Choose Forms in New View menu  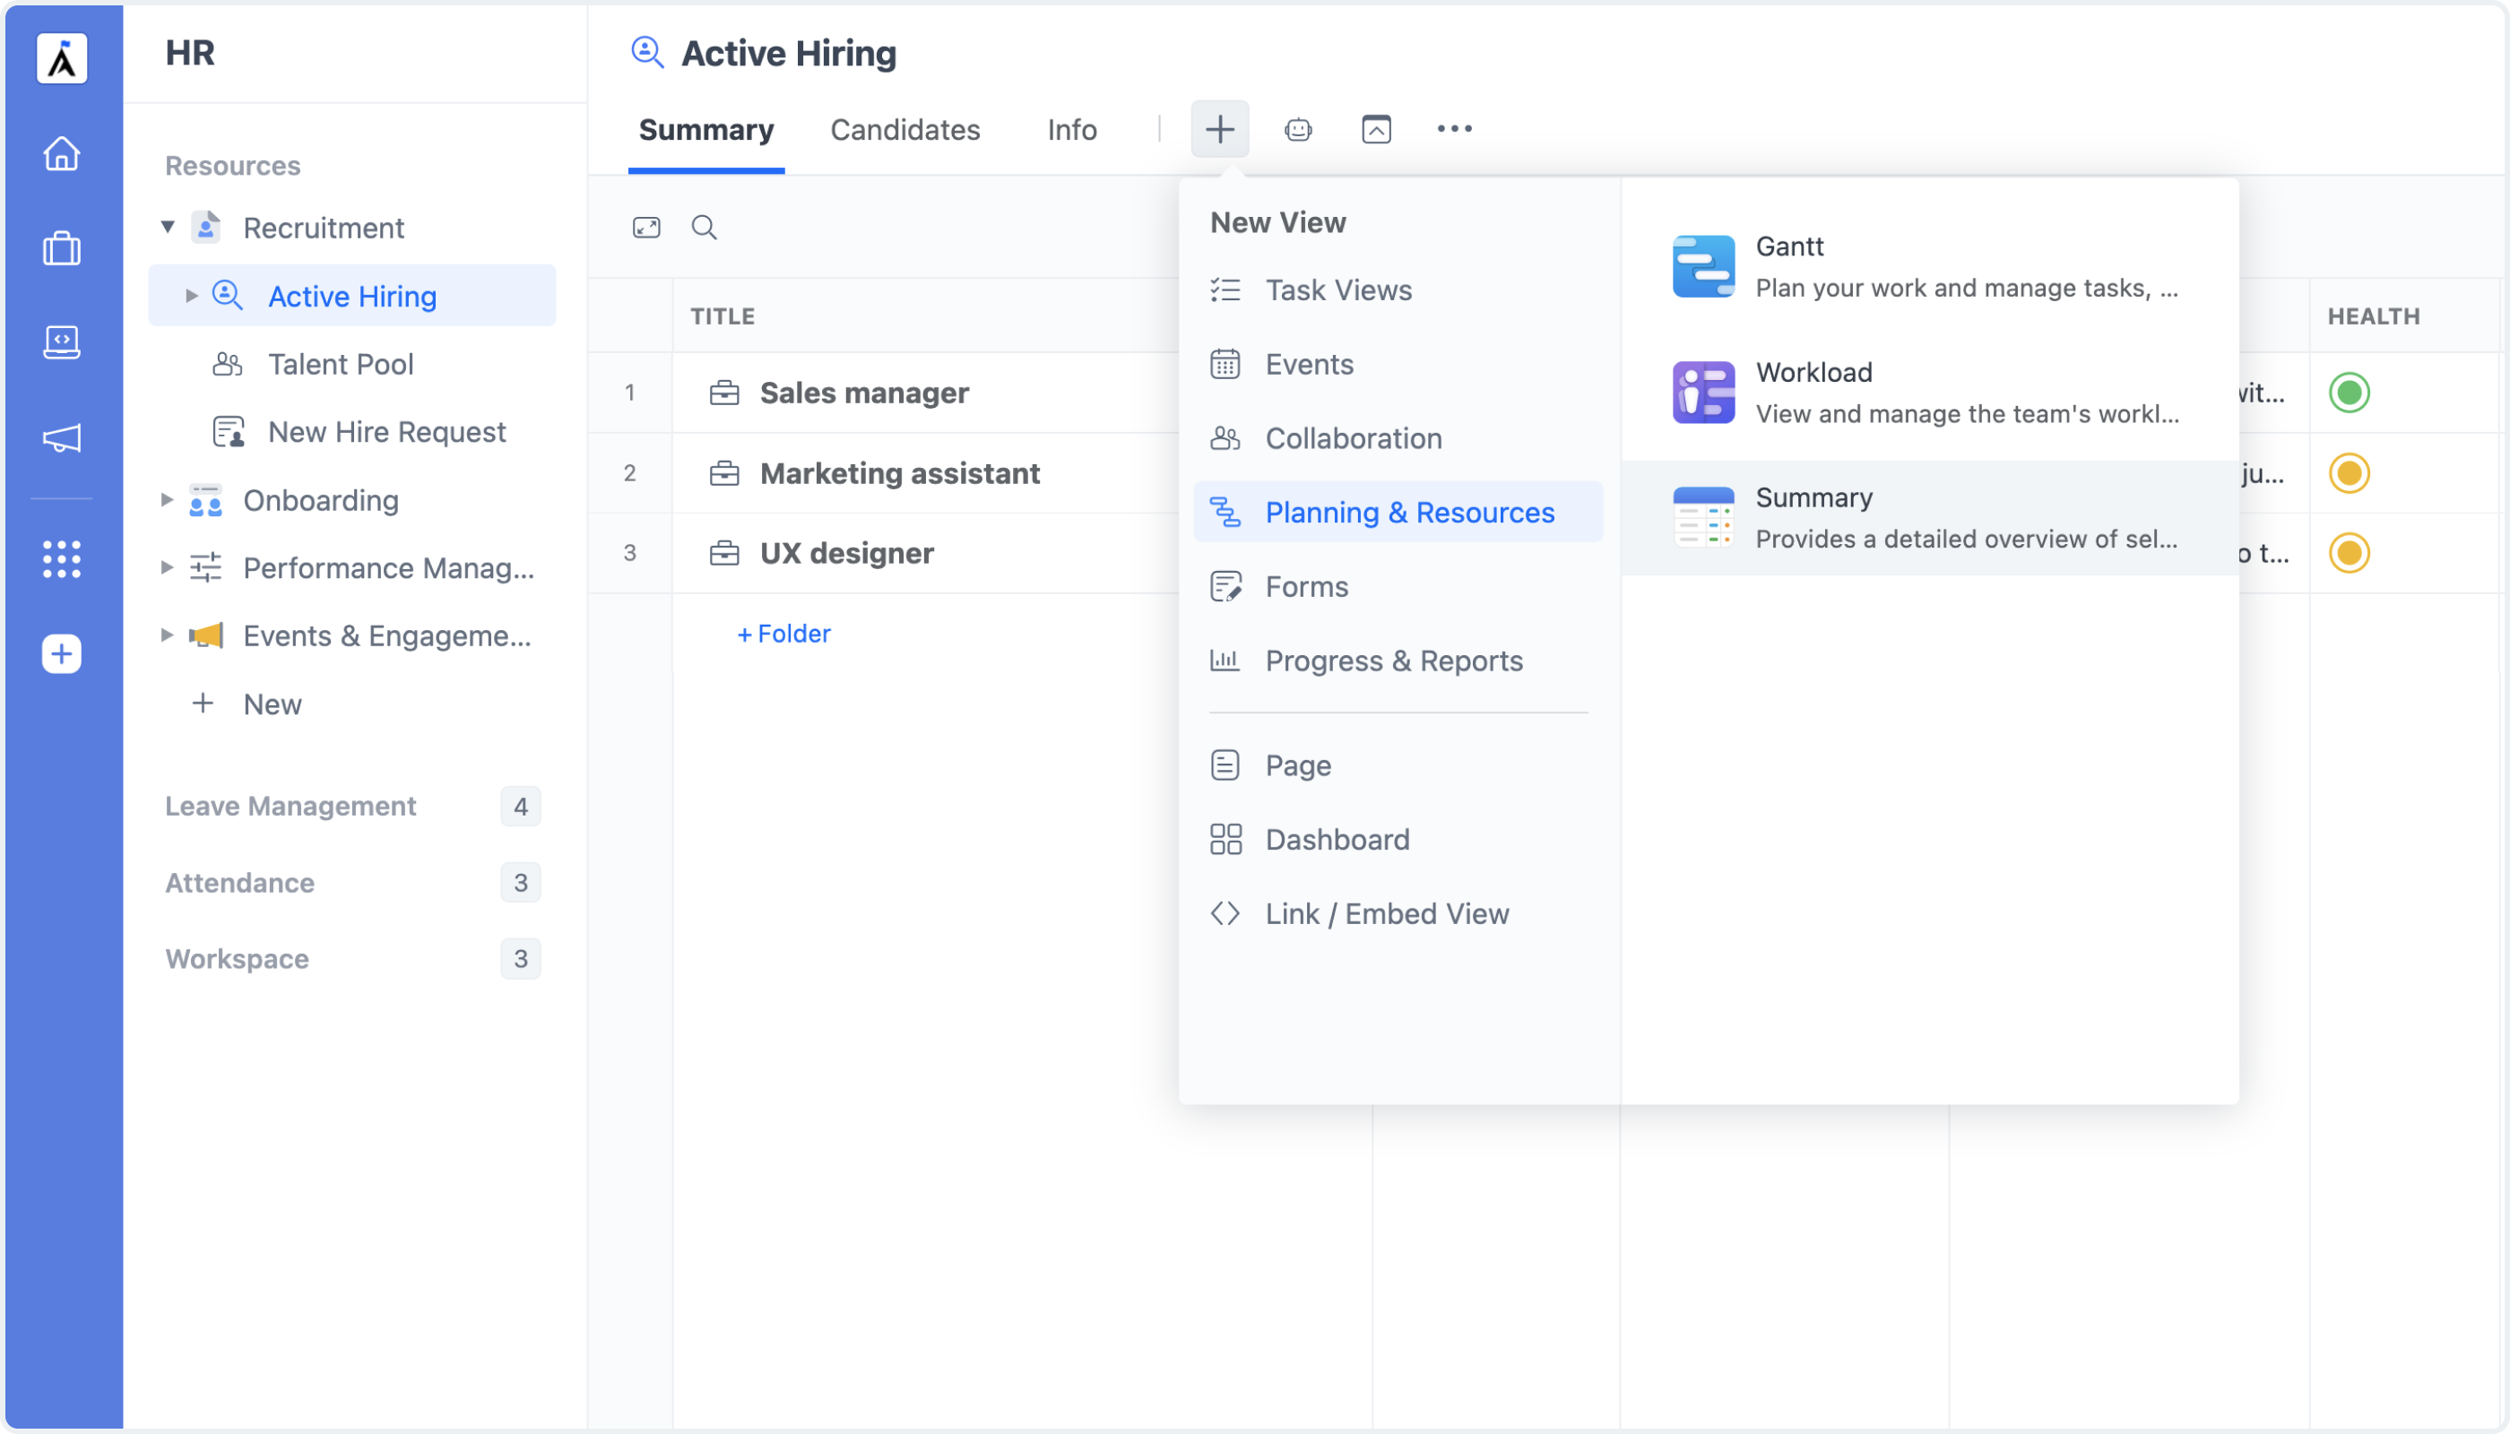pos(1398,587)
